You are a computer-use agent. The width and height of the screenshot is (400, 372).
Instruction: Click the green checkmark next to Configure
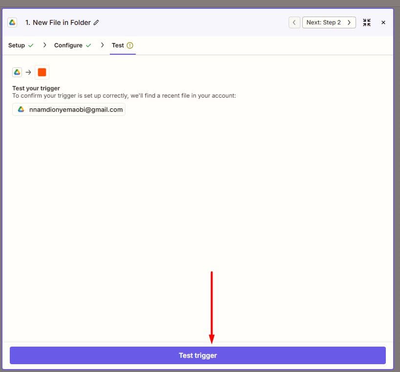pos(88,45)
